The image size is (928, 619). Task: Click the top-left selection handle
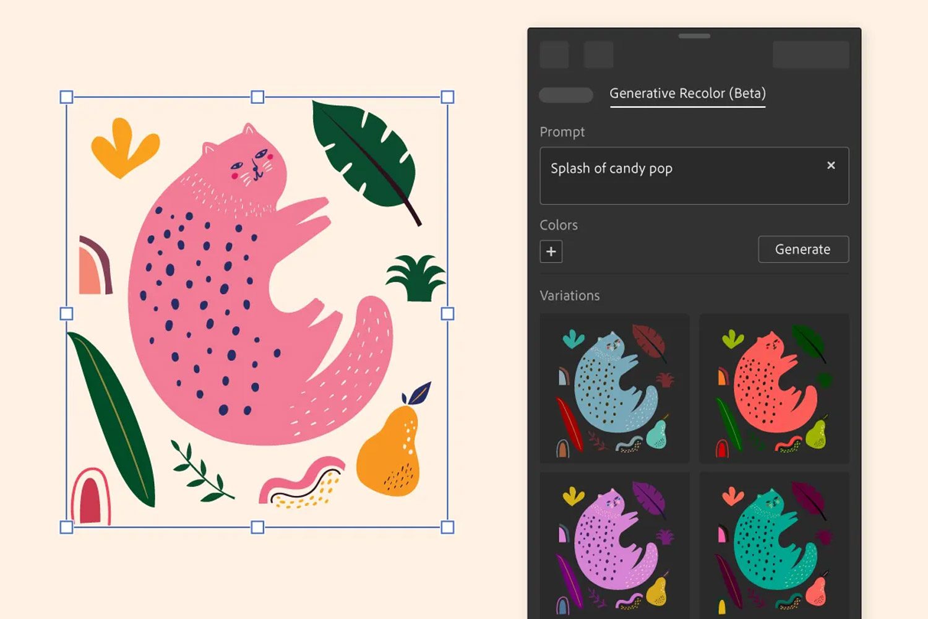pyautogui.click(x=66, y=97)
